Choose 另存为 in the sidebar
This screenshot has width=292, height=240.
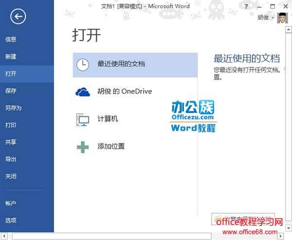pyautogui.click(x=27, y=108)
